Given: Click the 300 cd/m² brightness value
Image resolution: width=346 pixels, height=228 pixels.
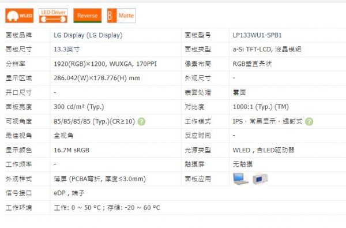Looking at the screenshot, I should [79, 107].
